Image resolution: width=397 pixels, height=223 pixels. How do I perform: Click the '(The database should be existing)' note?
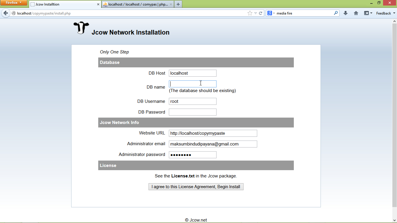[203, 91]
